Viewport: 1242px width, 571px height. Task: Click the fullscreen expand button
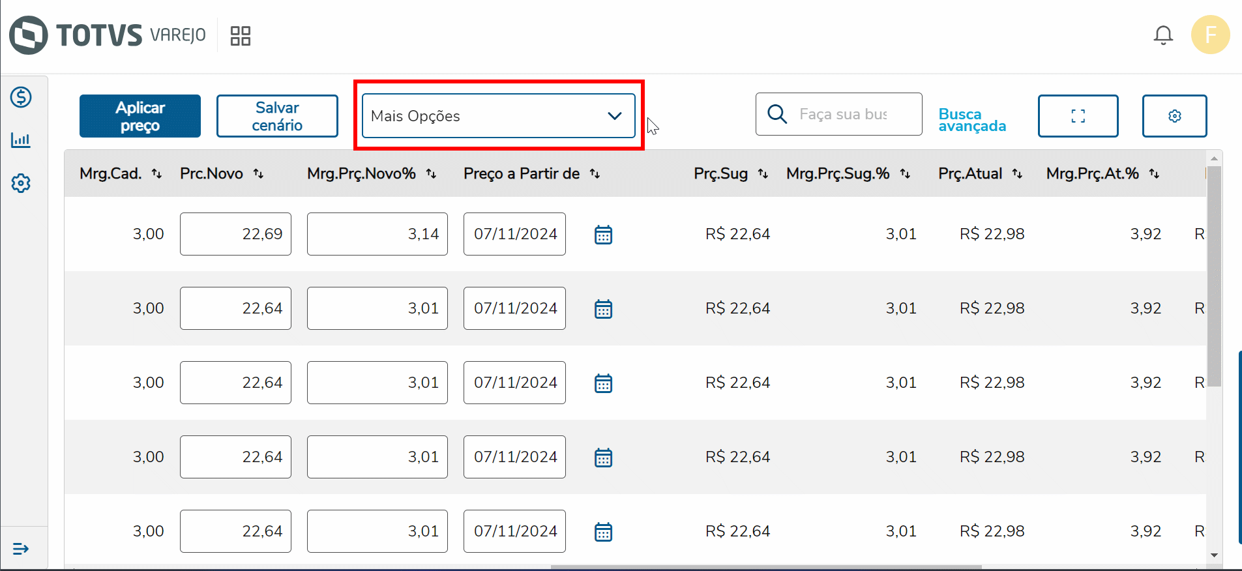pyautogui.click(x=1078, y=116)
